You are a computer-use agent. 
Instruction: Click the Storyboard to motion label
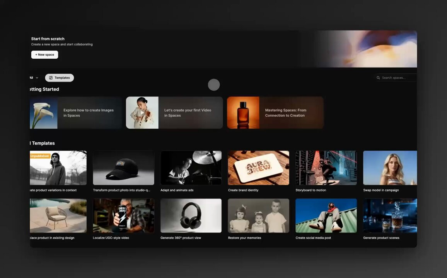pyautogui.click(x=311, y=190)
